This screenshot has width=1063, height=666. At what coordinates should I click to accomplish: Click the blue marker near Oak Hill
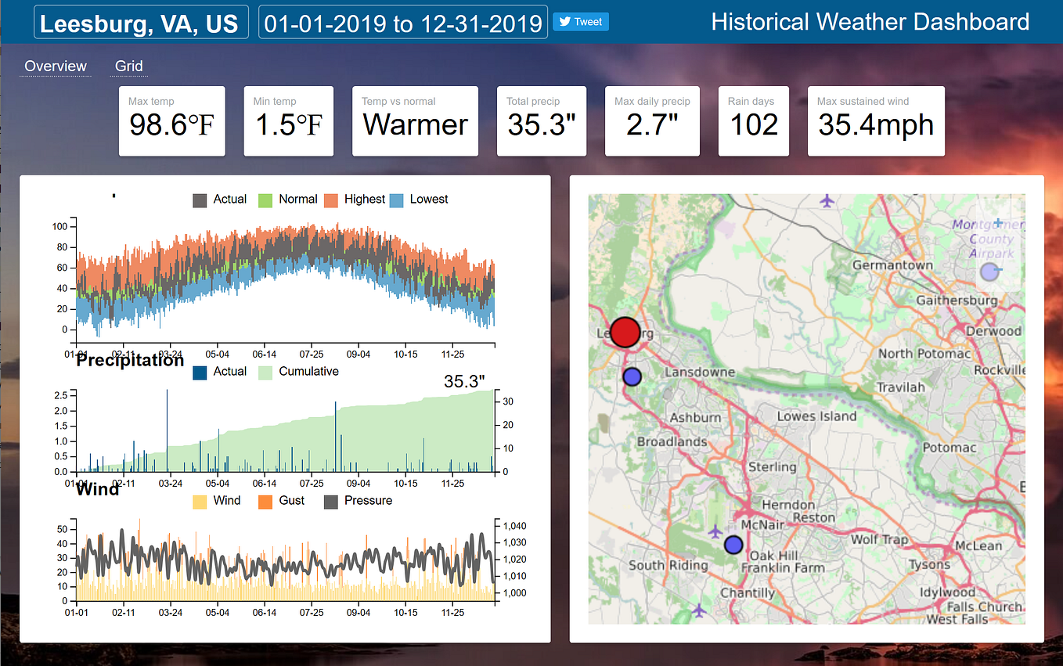point(733,544)
